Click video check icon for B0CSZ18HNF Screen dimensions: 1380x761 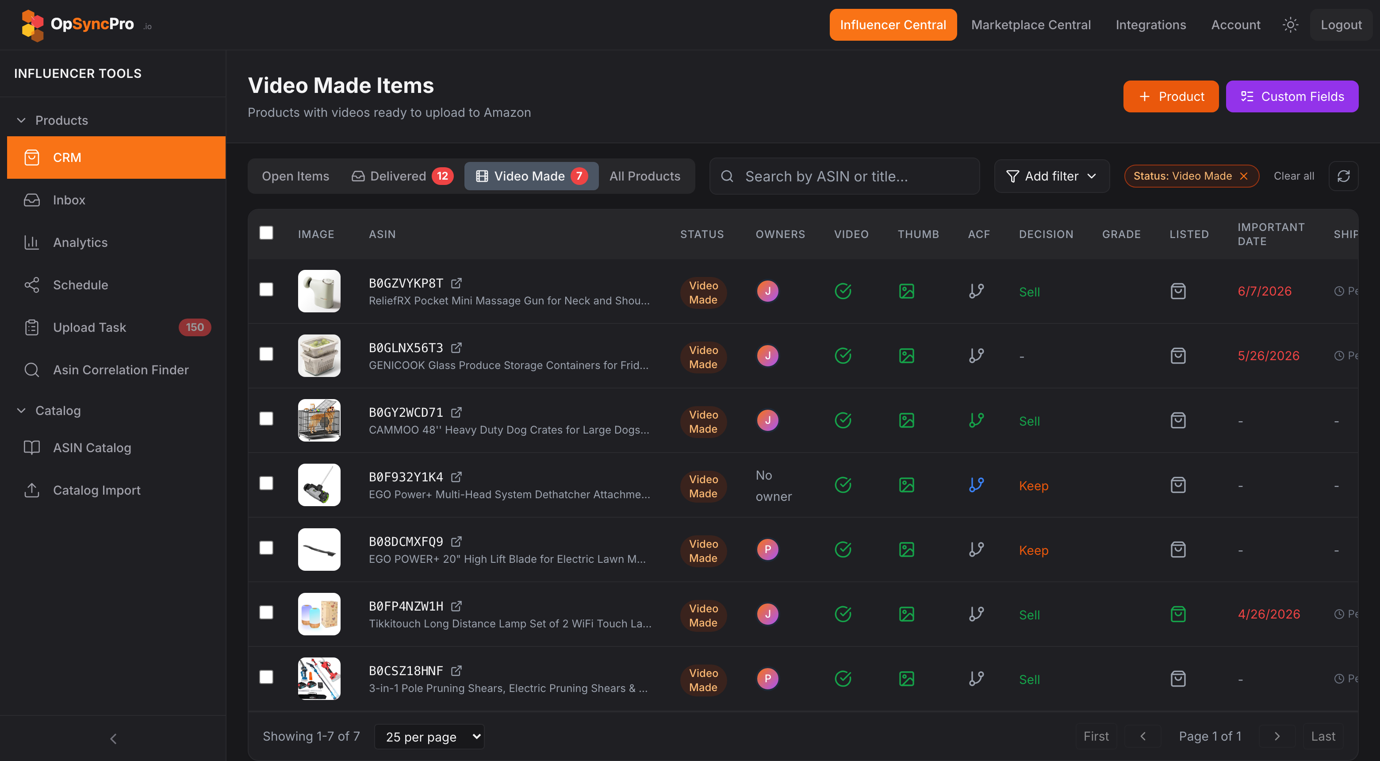(843, 678)
